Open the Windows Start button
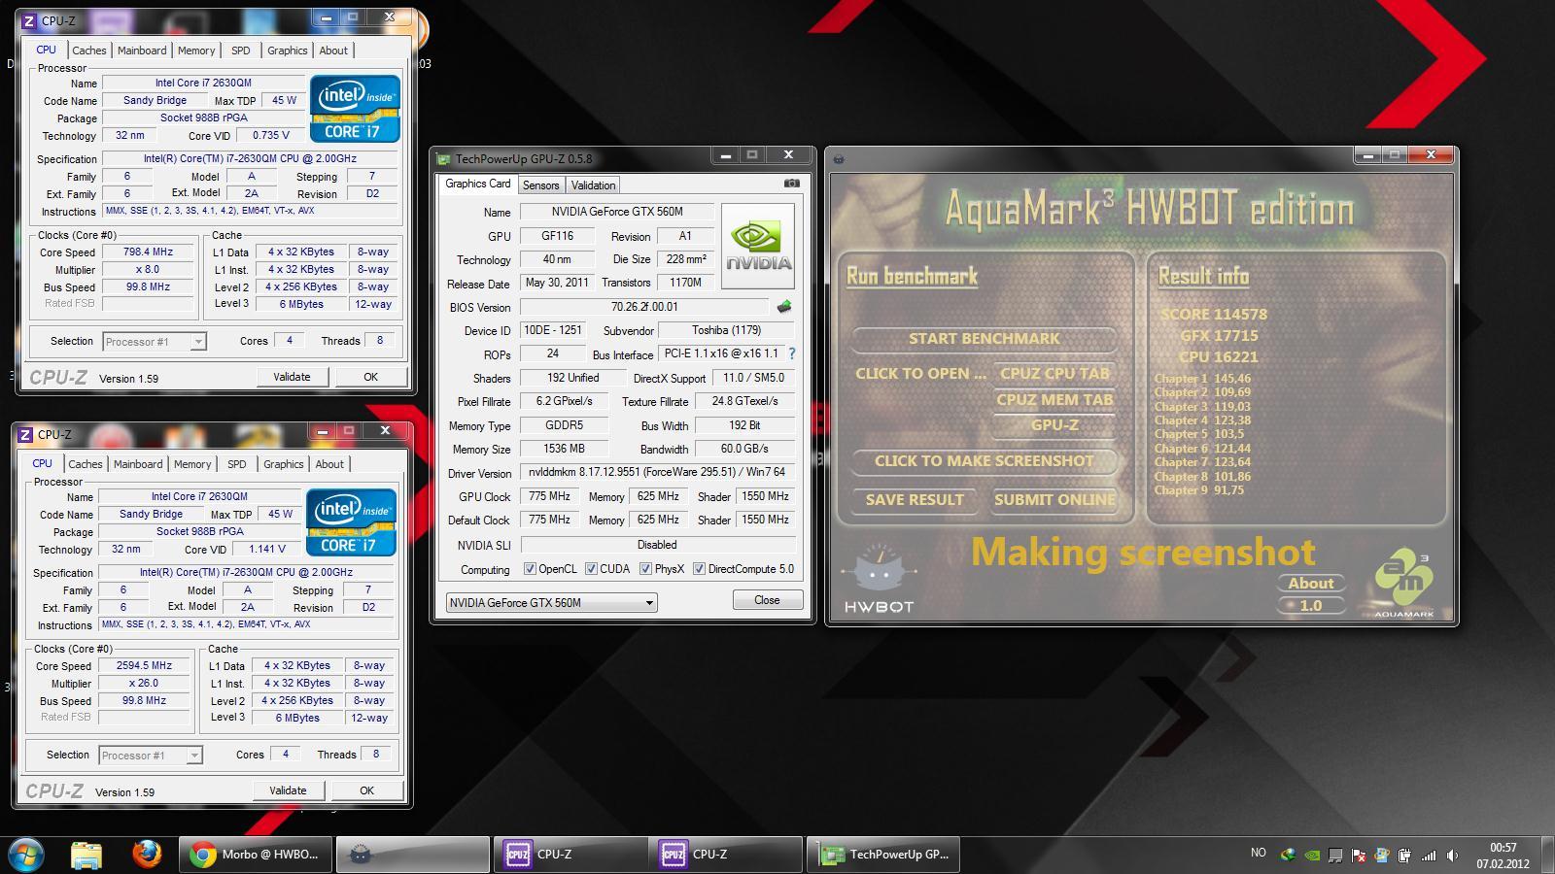 point(26,855)
